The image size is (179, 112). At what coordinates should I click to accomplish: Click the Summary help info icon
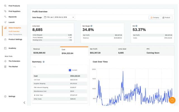[x=44, y=62]
